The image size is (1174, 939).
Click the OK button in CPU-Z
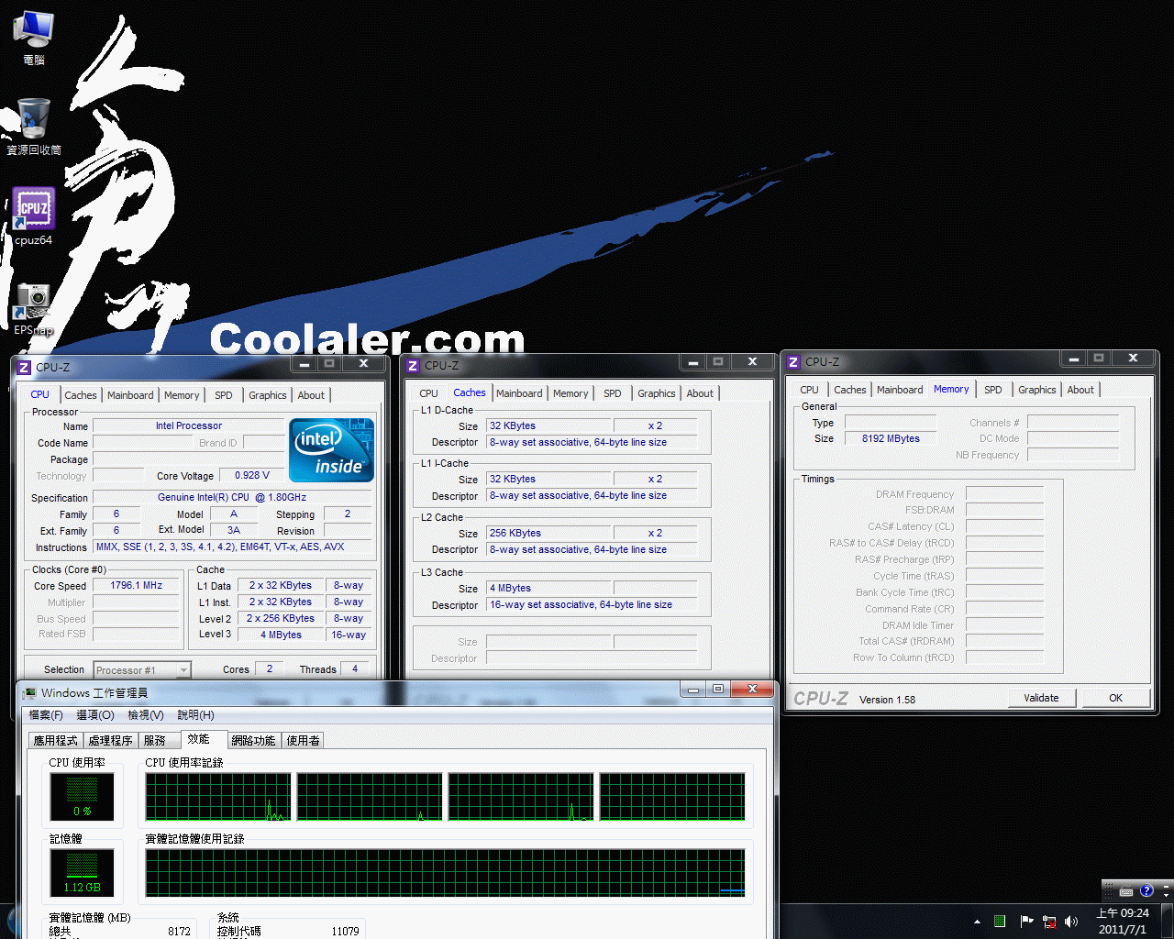[1115, 698]
